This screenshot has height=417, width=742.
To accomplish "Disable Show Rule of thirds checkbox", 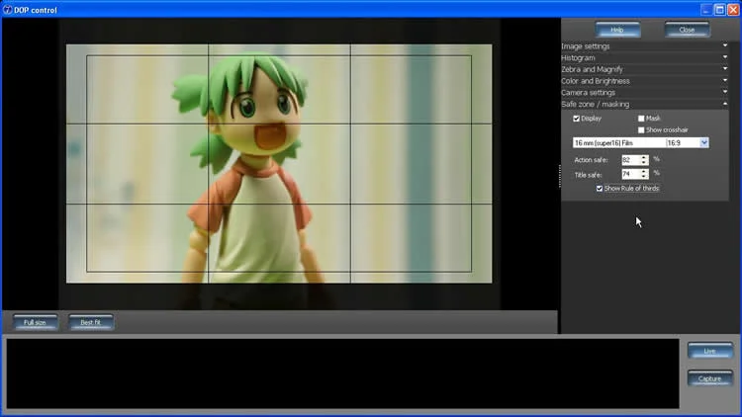I will click(x=600, y=188).
